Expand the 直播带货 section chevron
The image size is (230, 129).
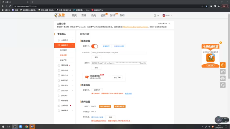(x=72, y=111)
